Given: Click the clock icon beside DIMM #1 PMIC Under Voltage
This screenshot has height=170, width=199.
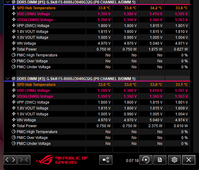Looking at the screenshot, I should coord(14,67).
